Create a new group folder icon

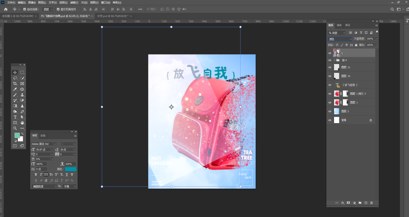click(x=360, y=203)
